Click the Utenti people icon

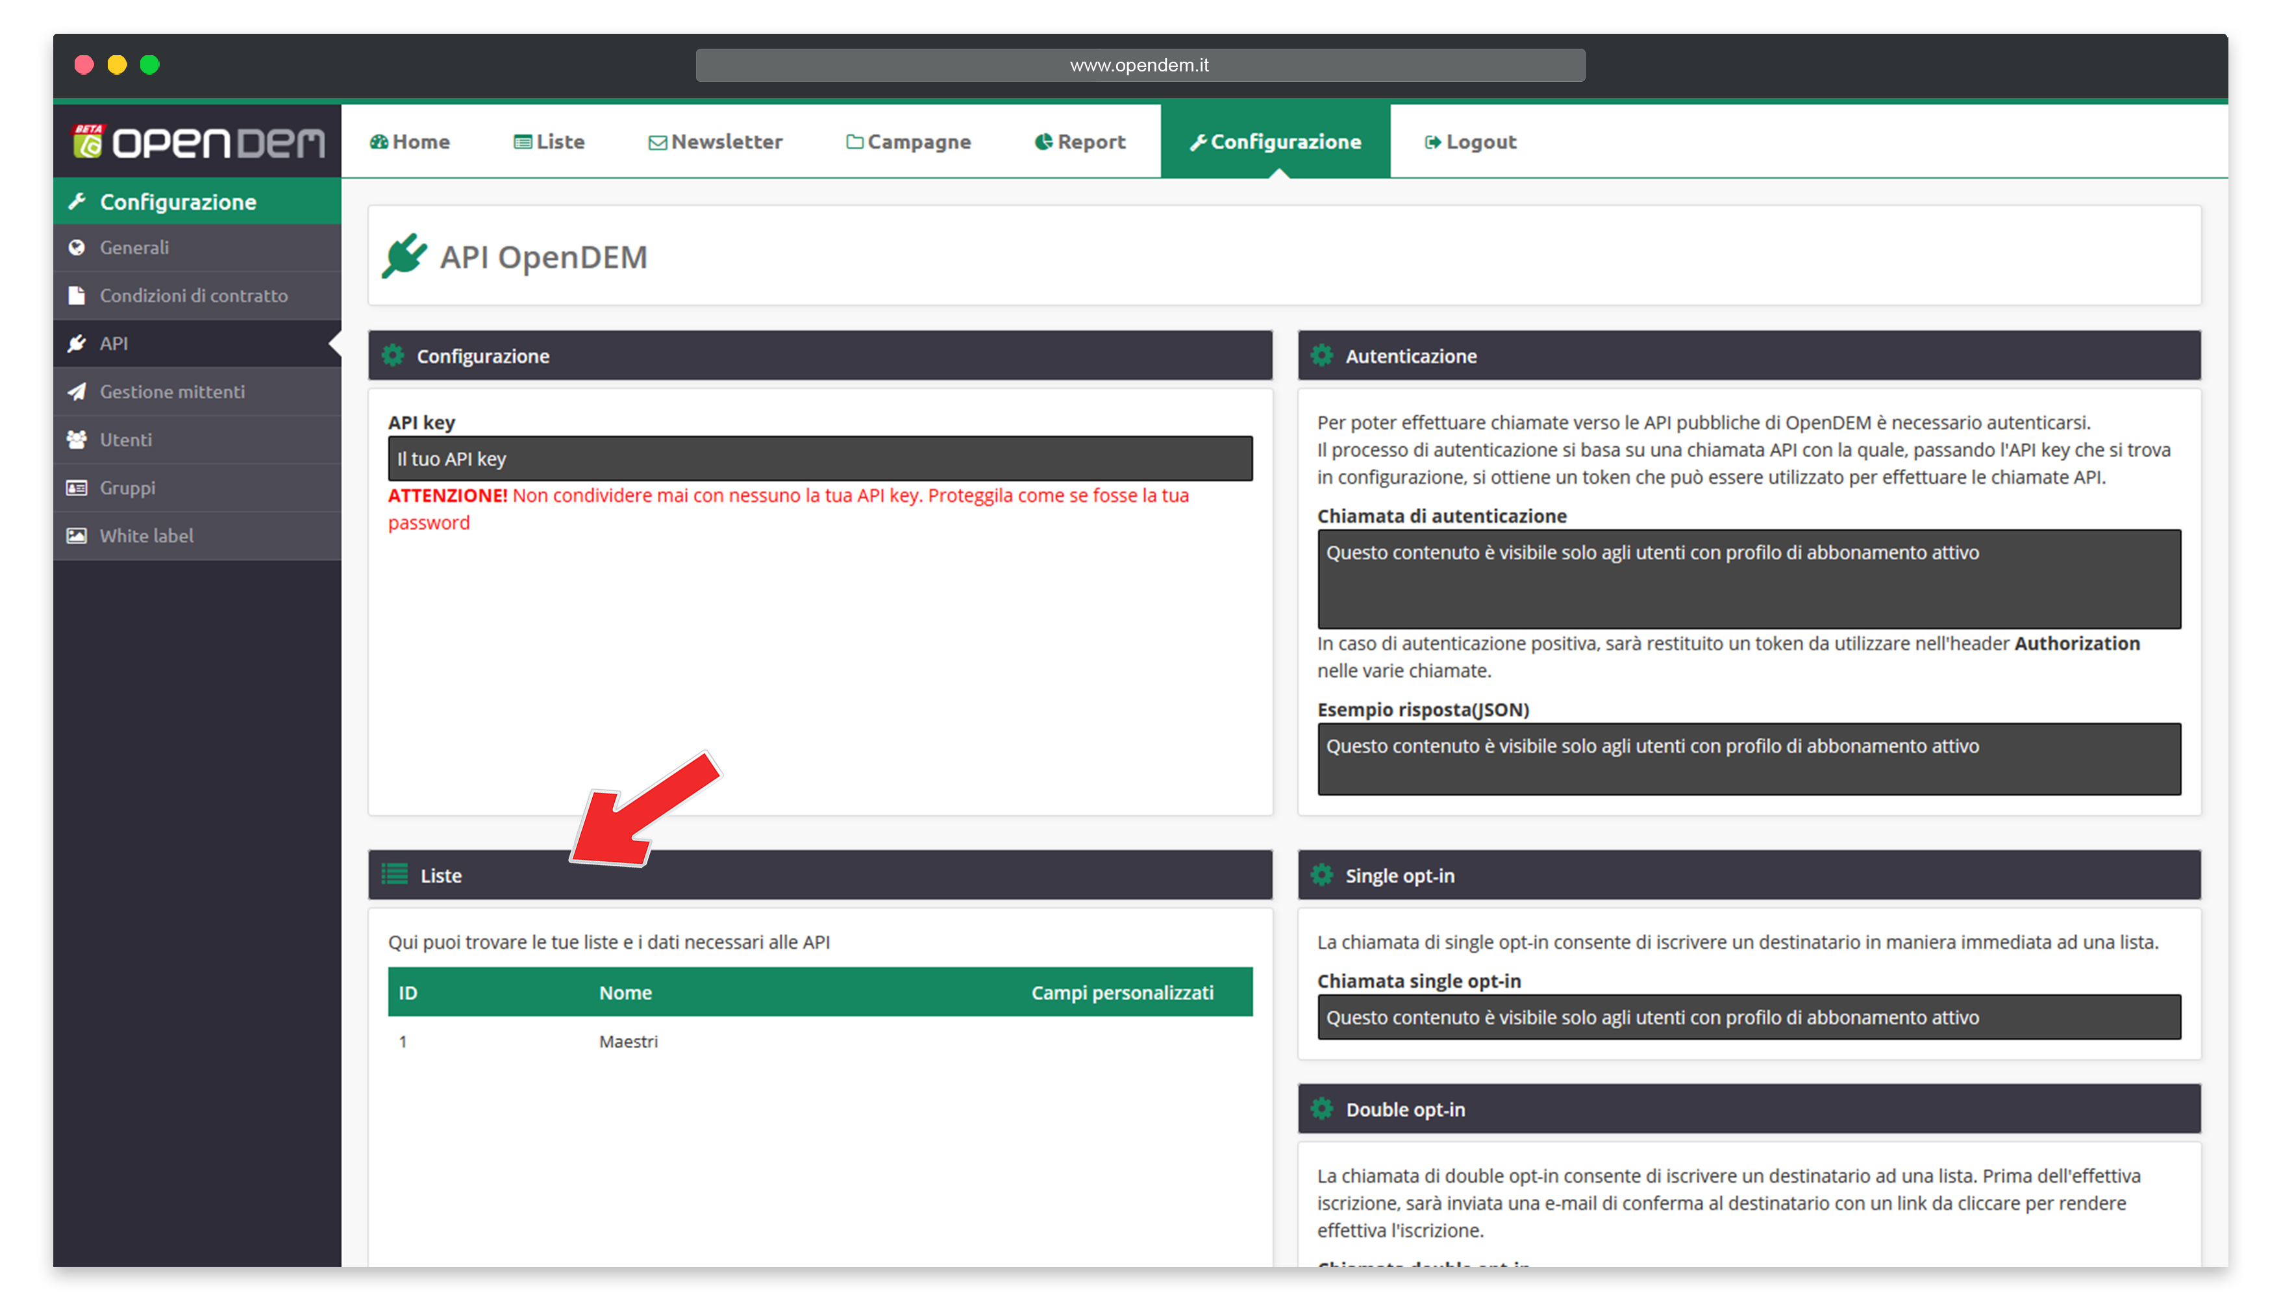(77, 439)
